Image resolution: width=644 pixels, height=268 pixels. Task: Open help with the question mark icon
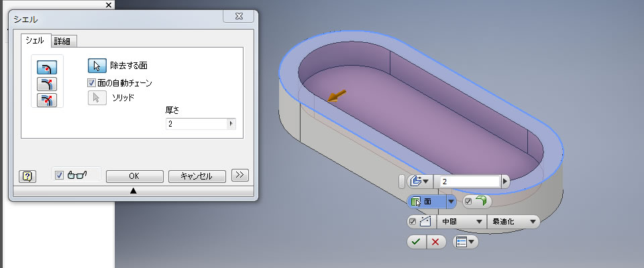click(28, 176)
